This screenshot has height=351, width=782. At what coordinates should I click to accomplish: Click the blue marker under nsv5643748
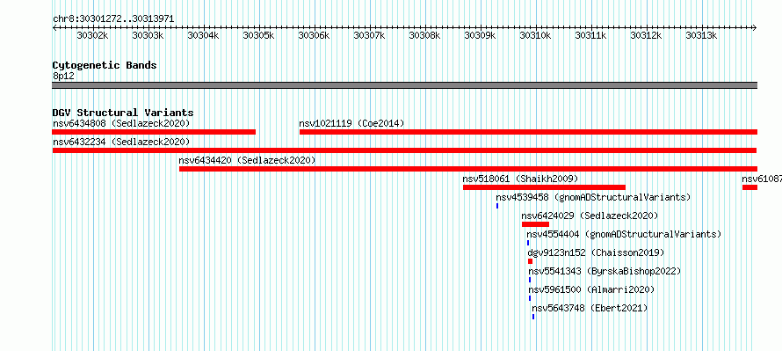(533, 317)
